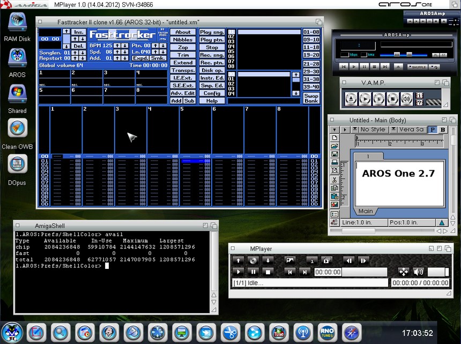Click the eject button in V.A.M.P.

(351, 99)
